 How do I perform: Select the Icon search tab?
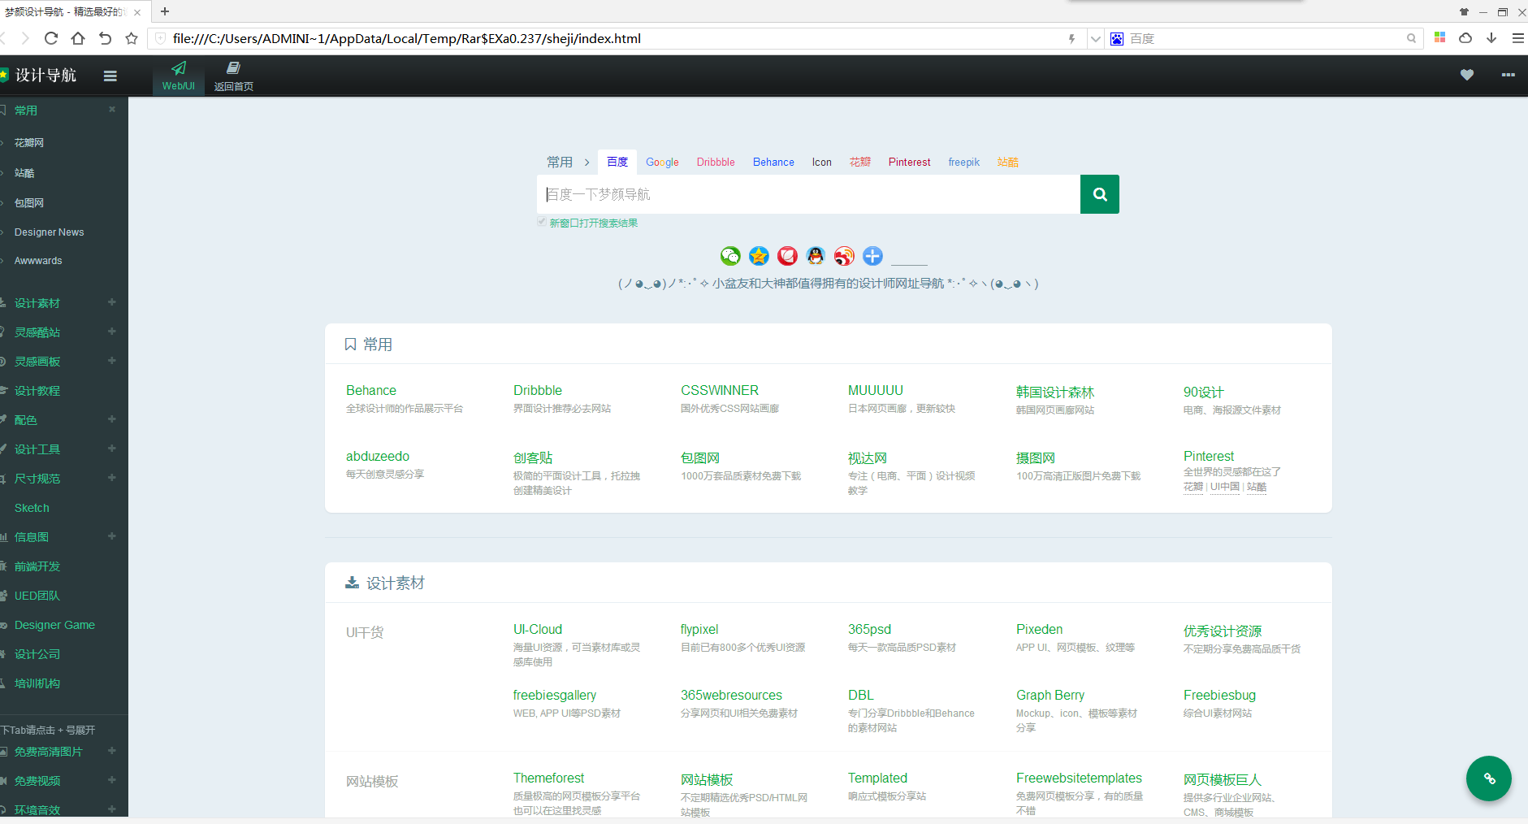pyautogui.click(x=822, y=162)
